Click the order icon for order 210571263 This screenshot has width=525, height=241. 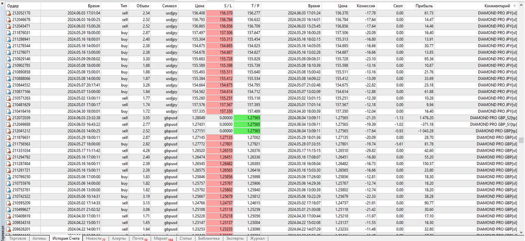click(x=9, y=98)
